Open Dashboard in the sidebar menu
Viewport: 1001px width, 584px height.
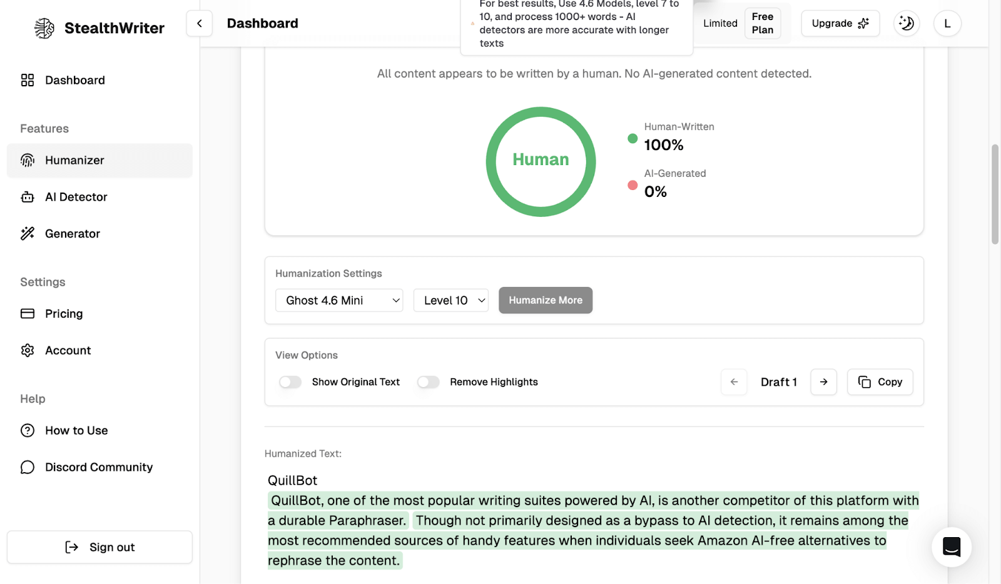99,80
